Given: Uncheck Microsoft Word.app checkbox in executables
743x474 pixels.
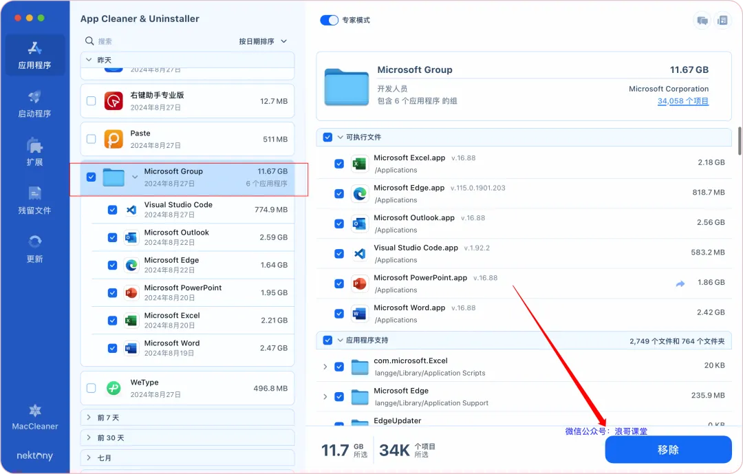Looking at the screenshot, I should 338,313.
